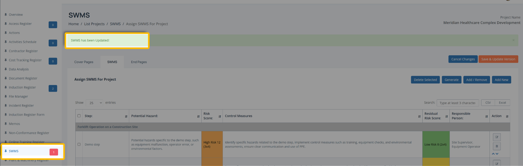Click edit icon for Demo step row
The height and width of the screenshot is (166, 523).
tap(497, 137)
